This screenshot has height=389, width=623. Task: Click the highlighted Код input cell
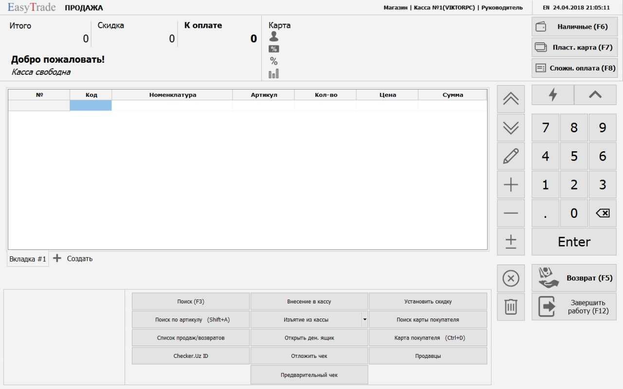pos(91,106)
